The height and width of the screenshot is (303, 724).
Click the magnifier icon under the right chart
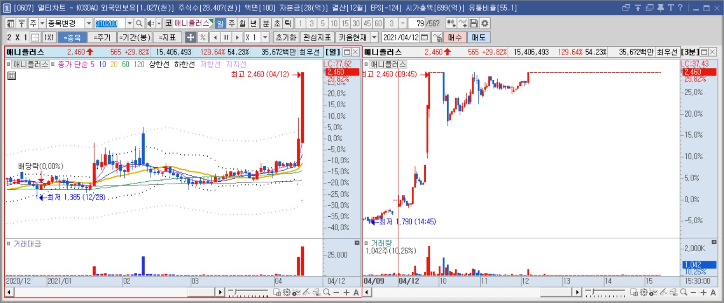[683, 292]
